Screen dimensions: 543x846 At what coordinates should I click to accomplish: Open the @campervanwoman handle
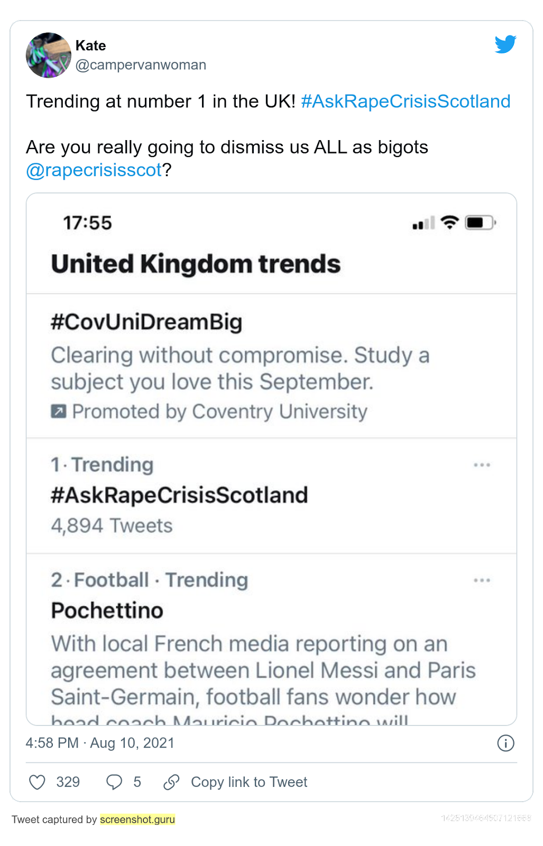(141, 65)
